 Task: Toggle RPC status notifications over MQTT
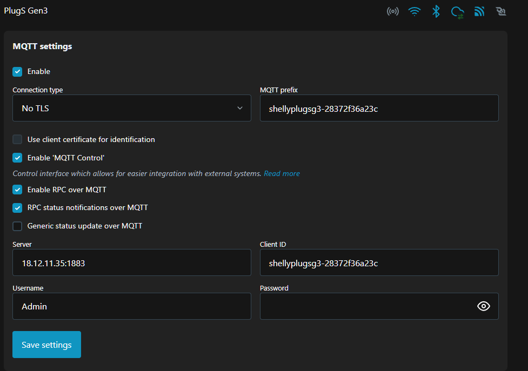[17, 208]
